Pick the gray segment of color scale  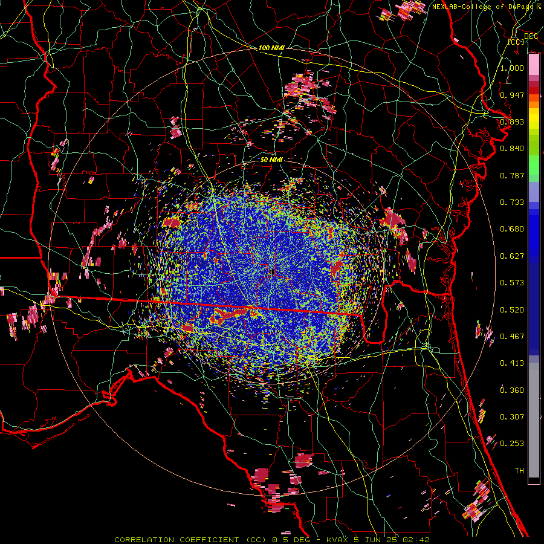coord(534,420)
